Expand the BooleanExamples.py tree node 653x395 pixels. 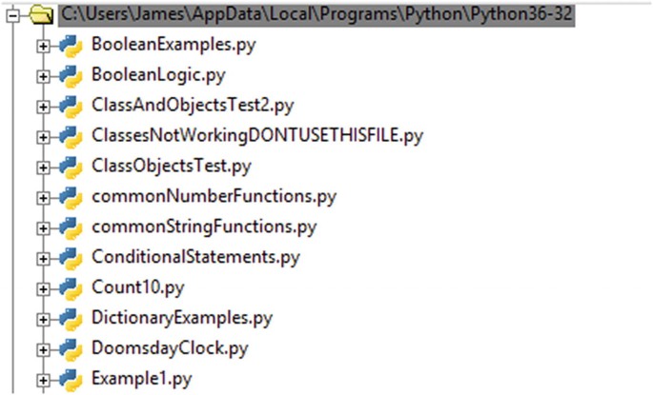42,46
